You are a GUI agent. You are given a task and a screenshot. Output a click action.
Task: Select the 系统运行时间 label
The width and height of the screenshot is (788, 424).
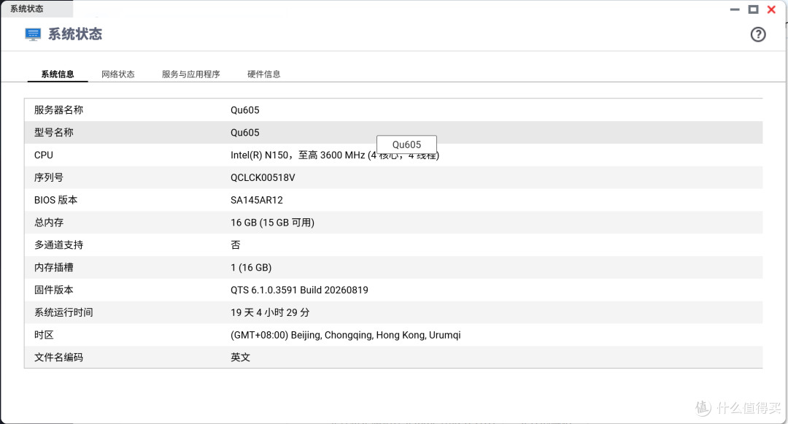63,312
